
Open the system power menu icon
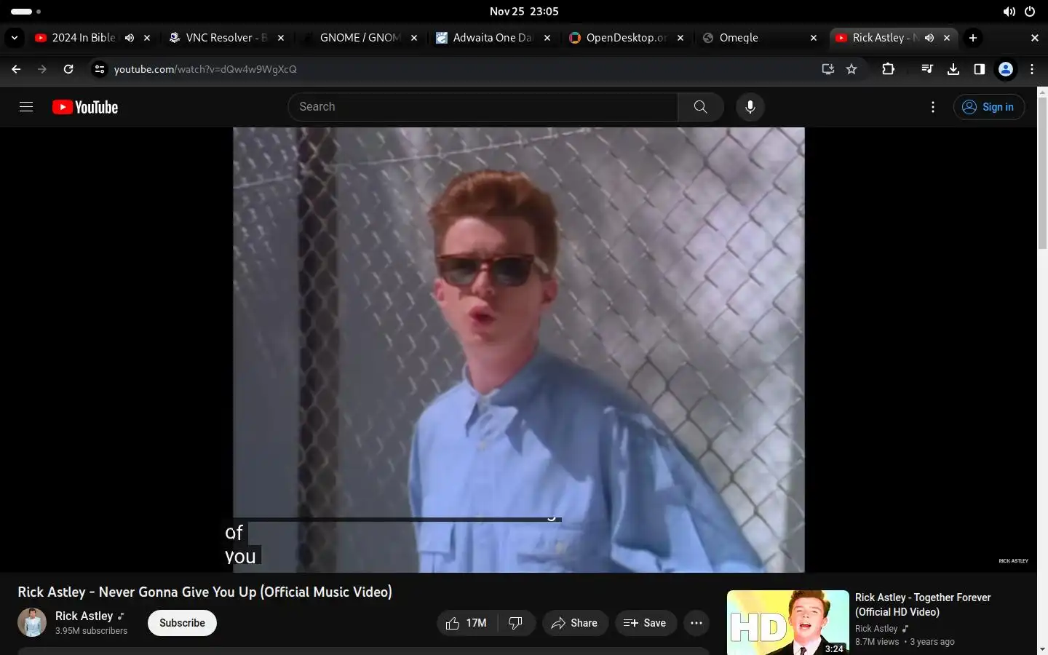pyautogui.click(x=1030, y=12)
